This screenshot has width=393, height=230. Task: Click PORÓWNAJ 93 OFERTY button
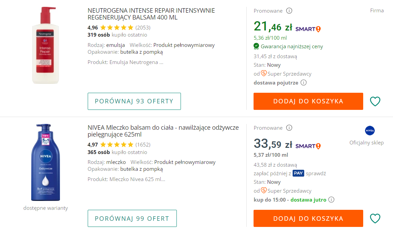[134, 101]
